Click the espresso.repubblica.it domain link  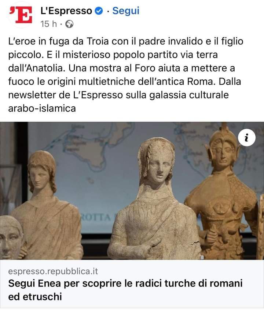53,271
